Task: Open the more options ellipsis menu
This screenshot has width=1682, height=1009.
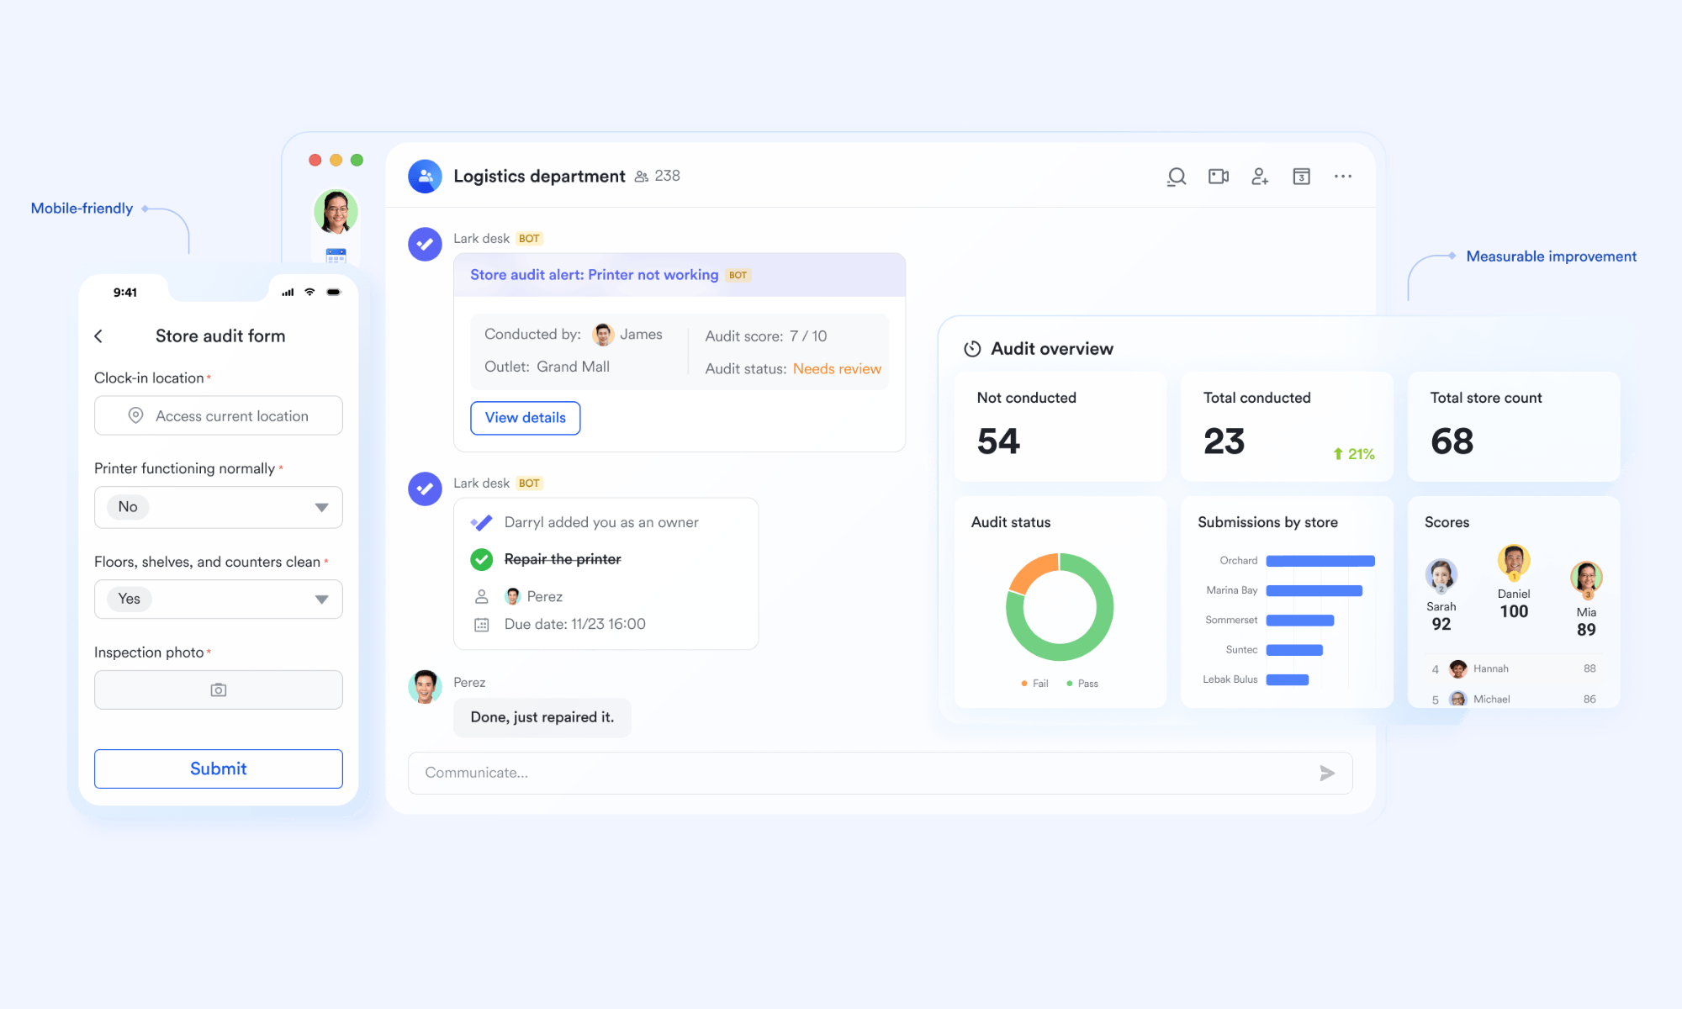Action: (x=1343, y=177)
